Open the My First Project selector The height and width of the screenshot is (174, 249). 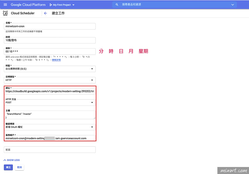click(x=62, y=5)
